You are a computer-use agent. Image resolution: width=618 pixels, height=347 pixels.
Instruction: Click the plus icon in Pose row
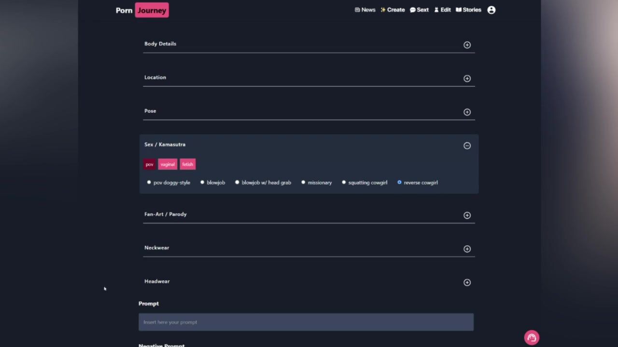(467, 112)
